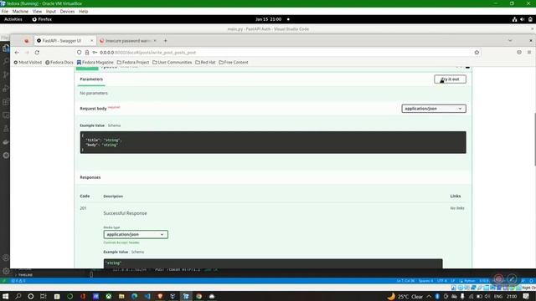Open Free Content bookmark folder
The height and width of the screenshot is (301, 536).
tap(234, 63)
